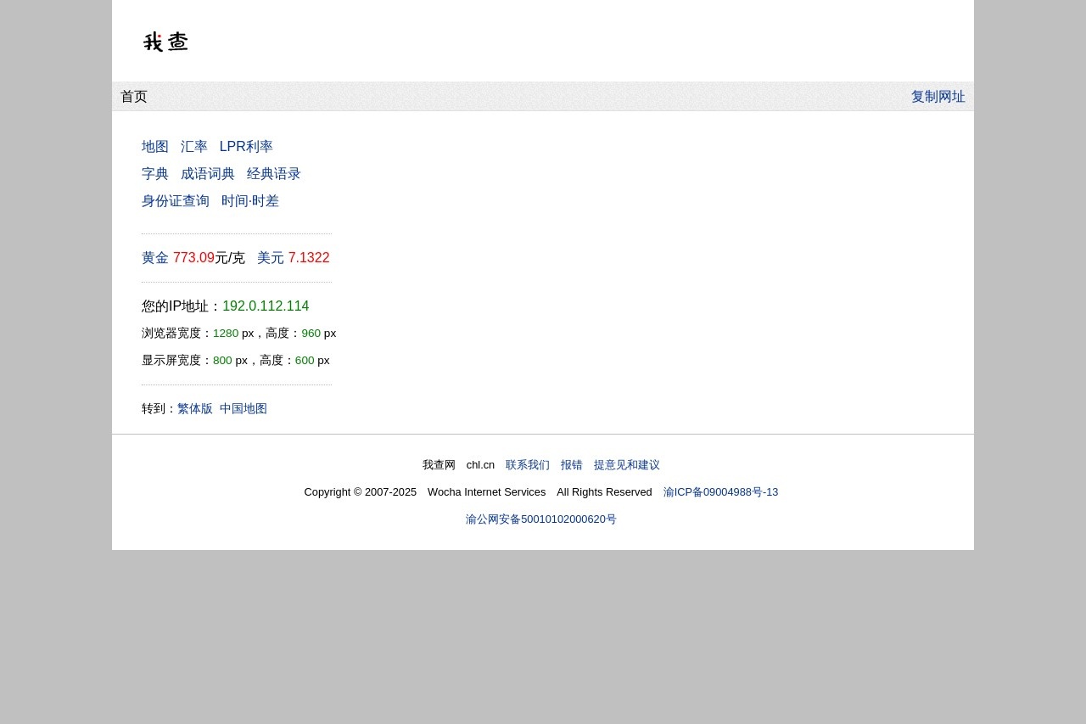
Task: Open the 成语词典 idiom dictionary
Action: tap(208, 174)
